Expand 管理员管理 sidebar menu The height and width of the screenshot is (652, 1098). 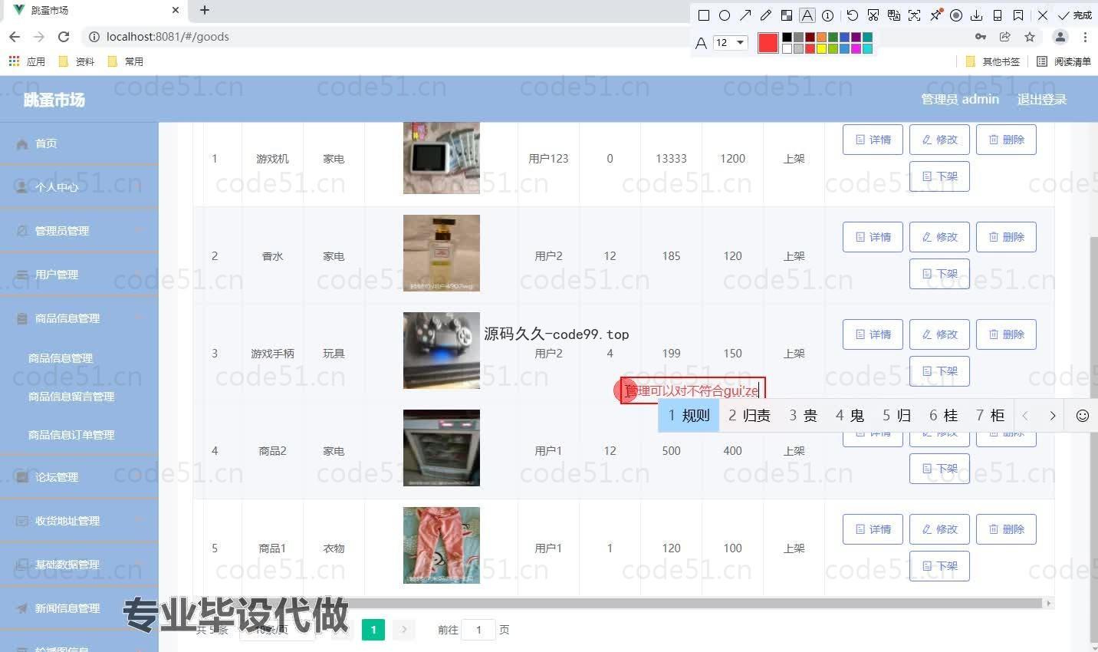[x=79, y=230]
